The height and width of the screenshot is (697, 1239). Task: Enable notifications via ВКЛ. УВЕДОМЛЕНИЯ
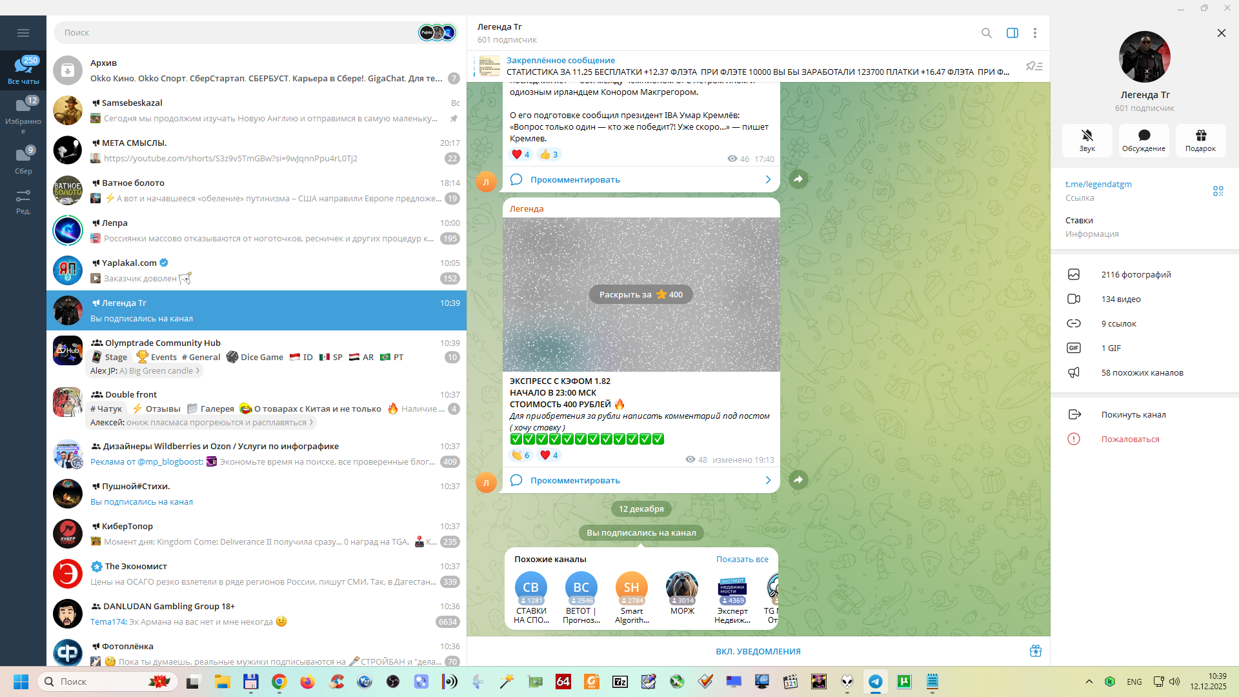(758, 651)
